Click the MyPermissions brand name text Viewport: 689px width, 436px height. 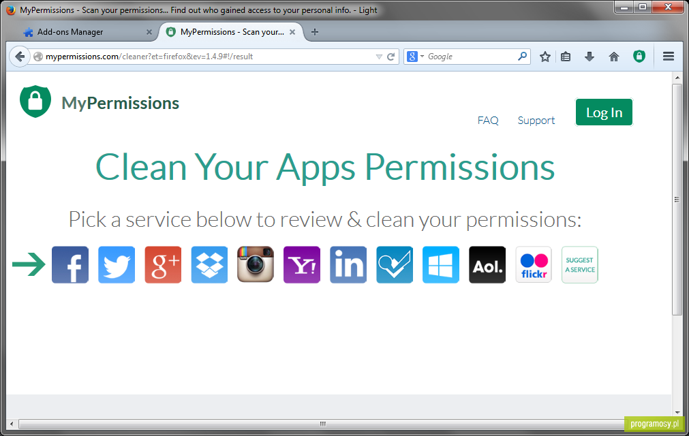tap(121, 104)
